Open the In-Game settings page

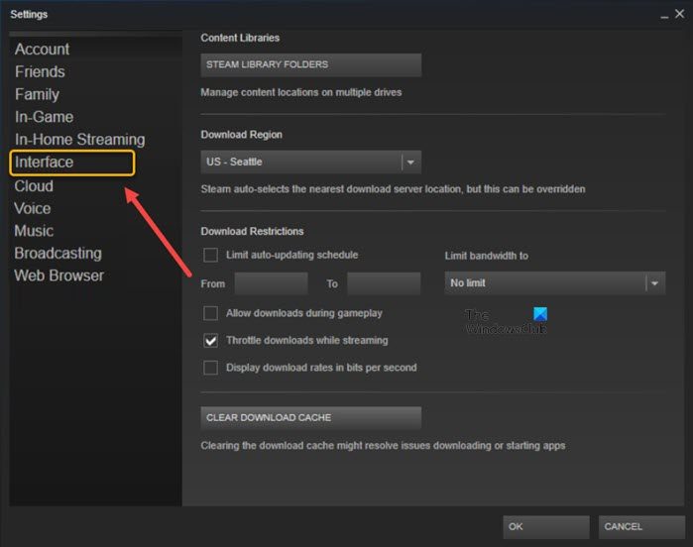[x=45, y=117]
